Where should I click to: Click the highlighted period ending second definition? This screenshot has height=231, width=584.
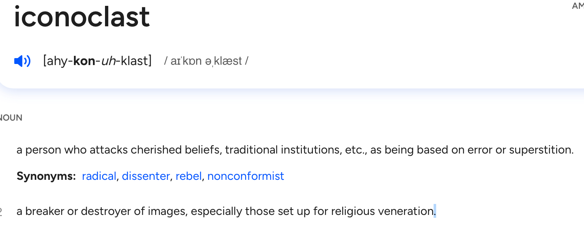(435, 211)
